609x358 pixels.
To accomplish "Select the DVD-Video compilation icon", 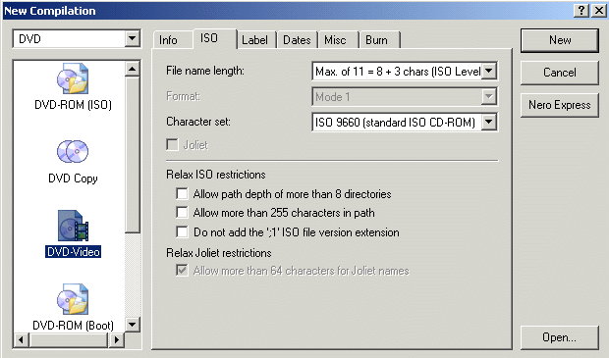I will tap(73, 226).
